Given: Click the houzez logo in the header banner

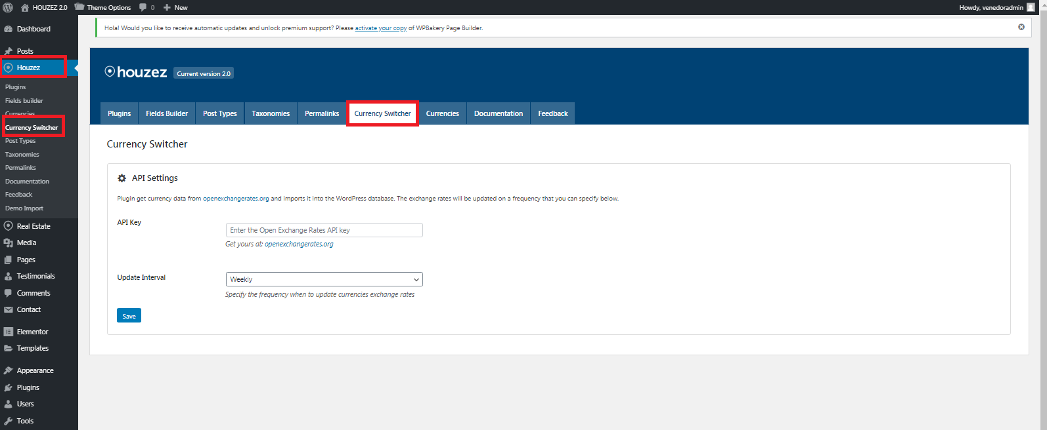Looking at the screenshot, I should click(136, 72).
